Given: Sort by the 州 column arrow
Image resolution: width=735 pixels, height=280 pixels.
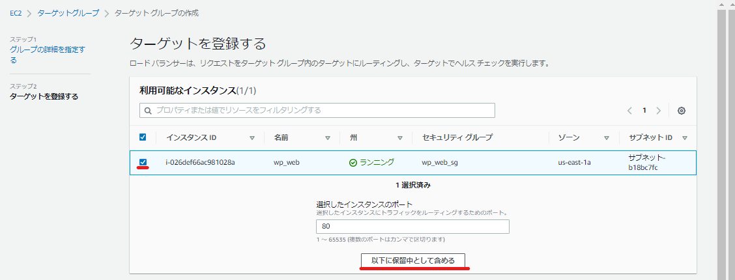Looking at the screenshot, I should point(400,138).
